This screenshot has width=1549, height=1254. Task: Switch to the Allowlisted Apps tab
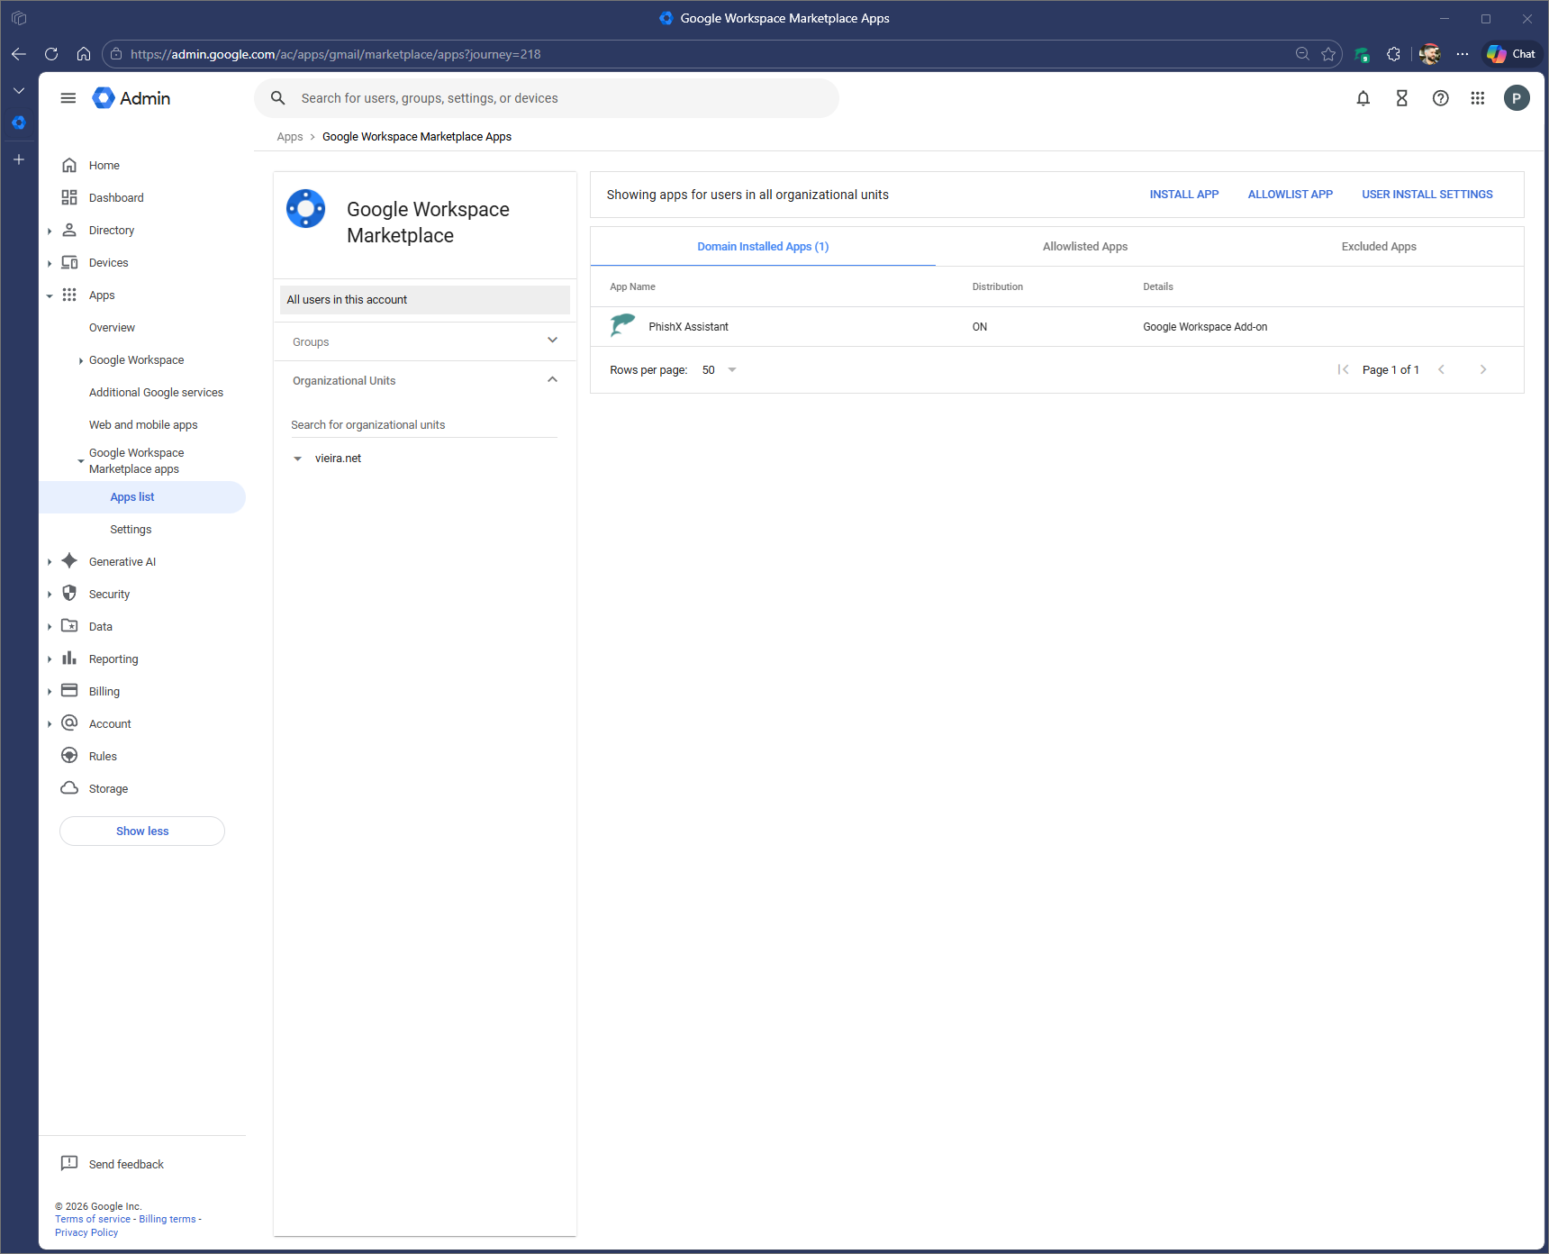coord(1084,247)
